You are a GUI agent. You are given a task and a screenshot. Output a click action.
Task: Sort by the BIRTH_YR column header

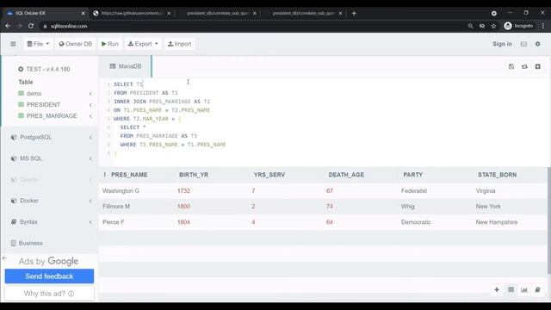point(194,175)
